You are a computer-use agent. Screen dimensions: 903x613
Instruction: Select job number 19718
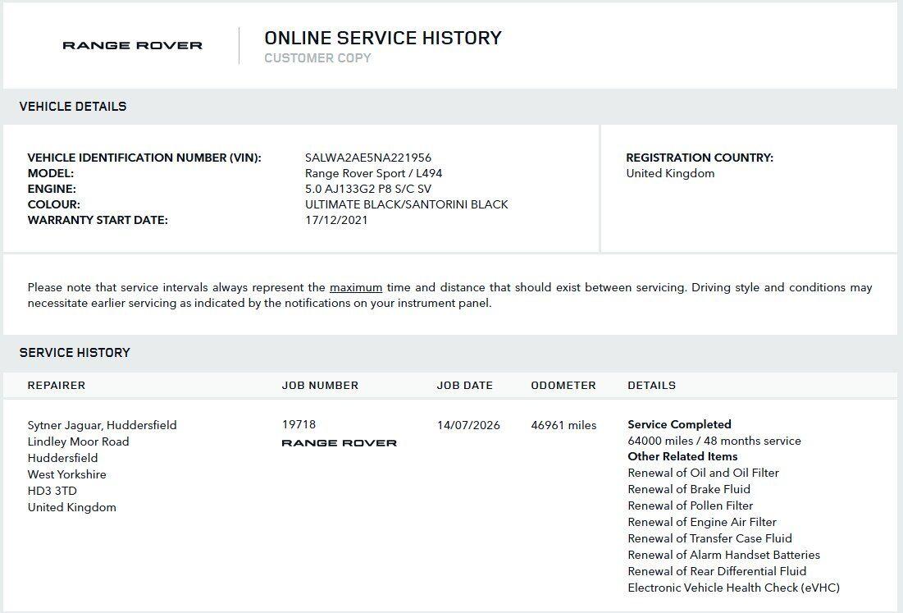click(299, 424)
